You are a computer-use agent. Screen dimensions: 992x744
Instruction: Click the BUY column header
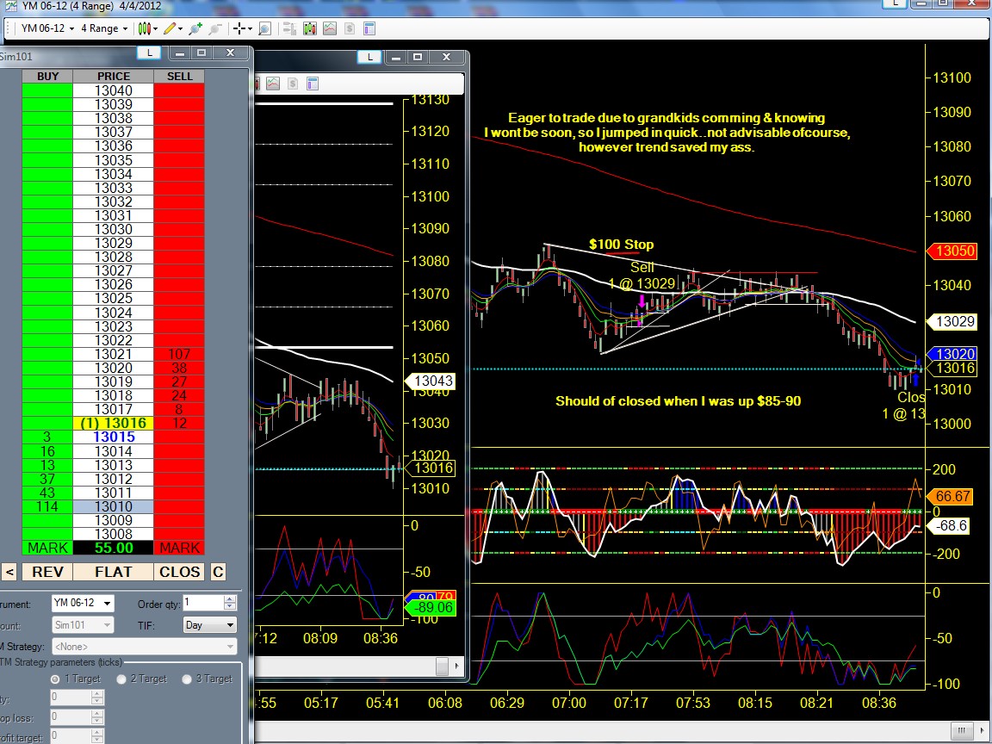coord(47,76)
